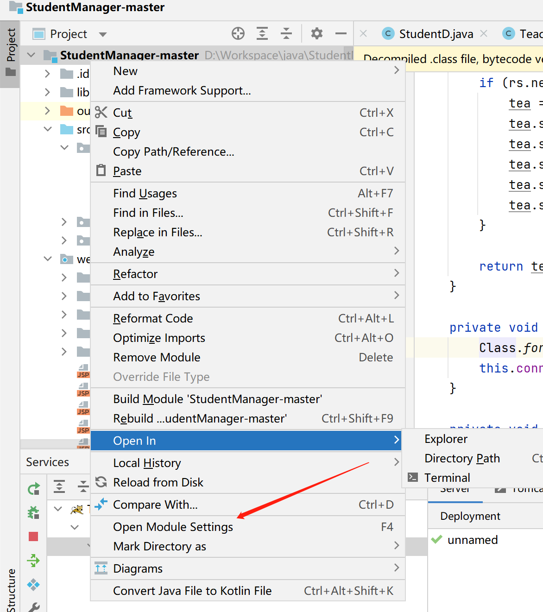Choose Build Module 'StudentManager-master'
The height and width of the screenshot is (612, 543).
coord(248,399)
